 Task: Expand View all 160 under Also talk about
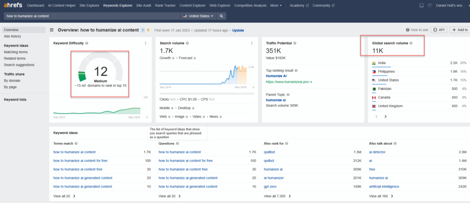tap(381, 196)
